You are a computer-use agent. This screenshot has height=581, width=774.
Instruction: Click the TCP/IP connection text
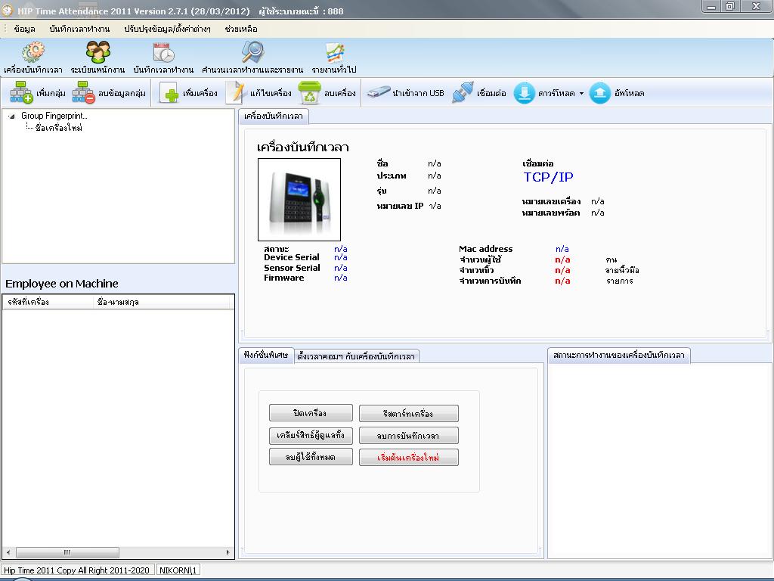(x=548, y=177)
